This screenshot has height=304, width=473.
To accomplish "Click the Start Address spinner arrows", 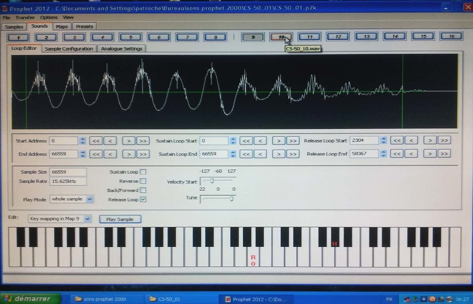I will tap(82, 141).
